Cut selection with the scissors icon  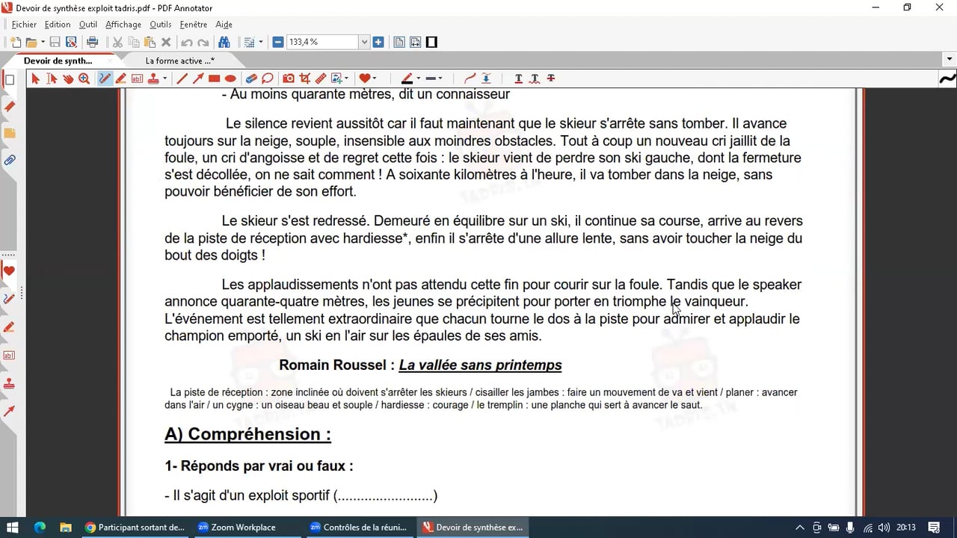coord(117,42)
